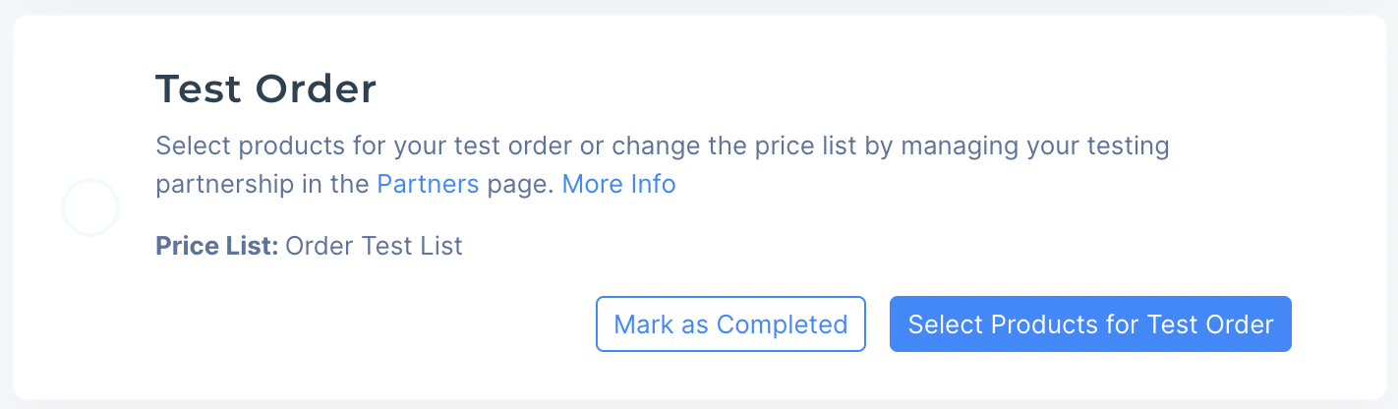The height and width of the screenshot is (409, 1398).
Task: View details via More Info
Action: 618,185
